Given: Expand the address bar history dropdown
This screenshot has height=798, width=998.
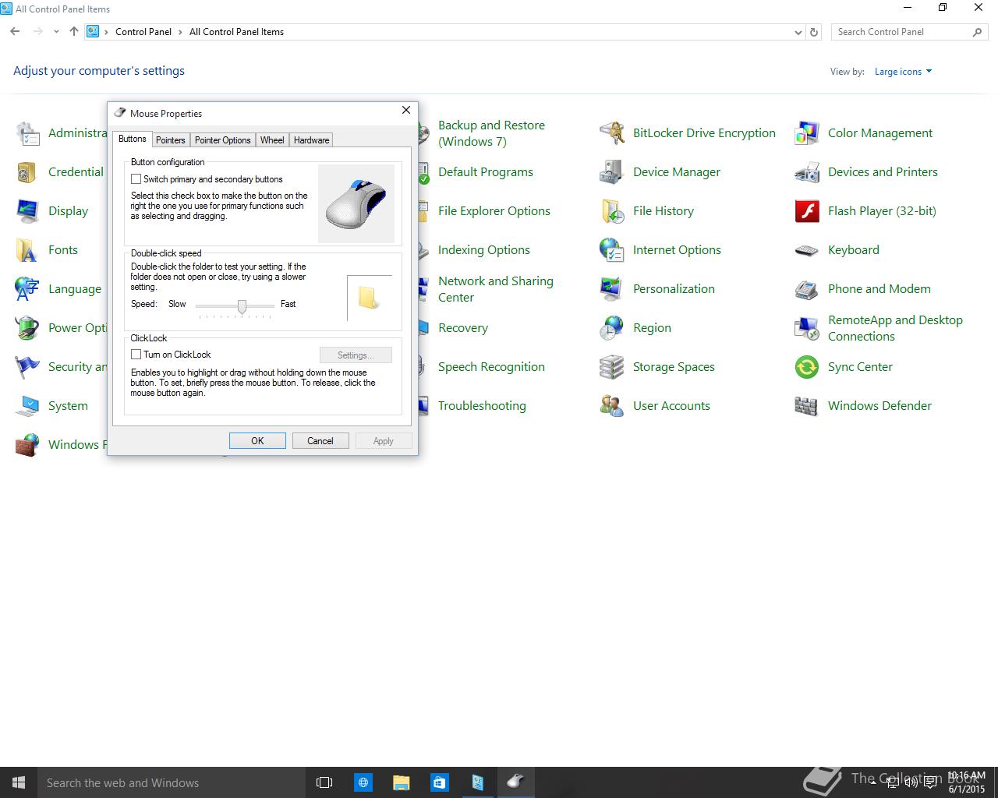Looking at the screenshot, I should [x=798, y=32].
